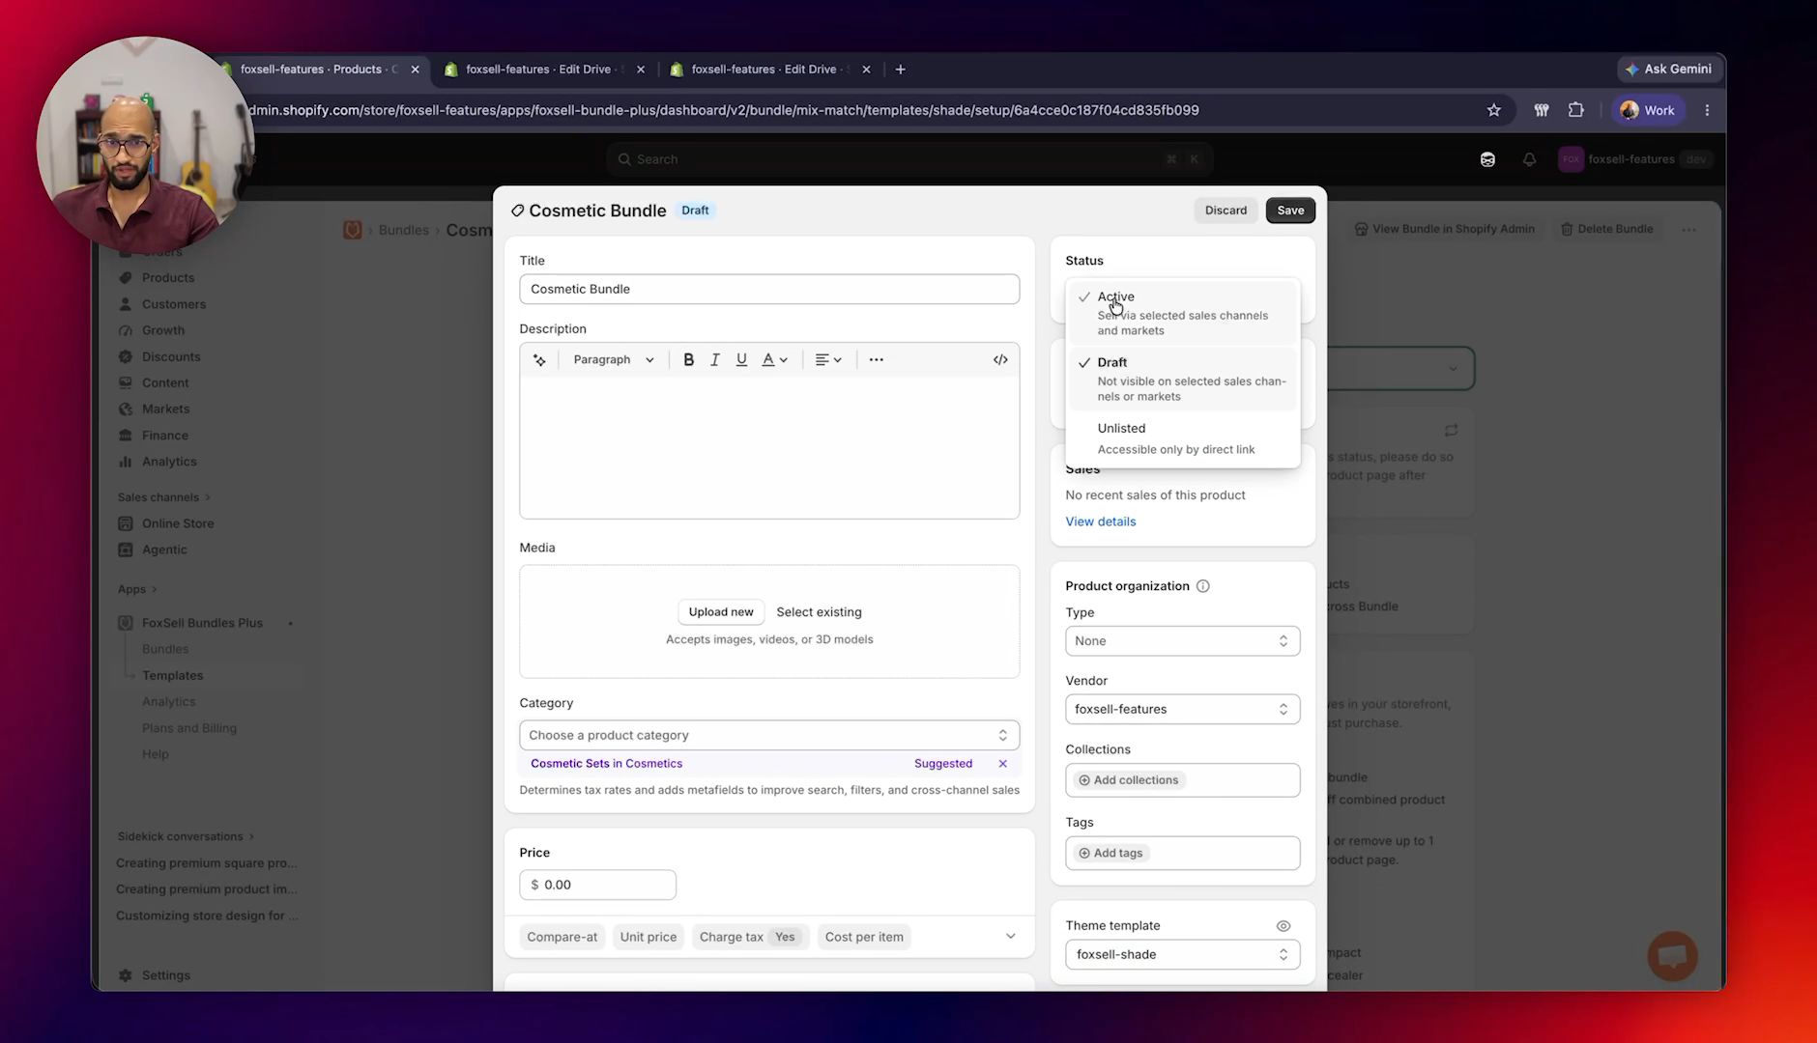Open Customers in Shopify sidebar
This screenshot has height=1043, width=1817.
pyautogui.click(x=173, y=304)
